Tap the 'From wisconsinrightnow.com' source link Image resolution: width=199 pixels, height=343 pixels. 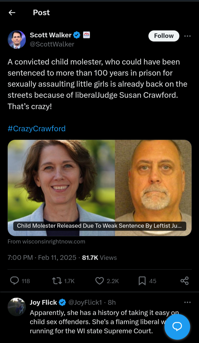(x=46, y=242)
